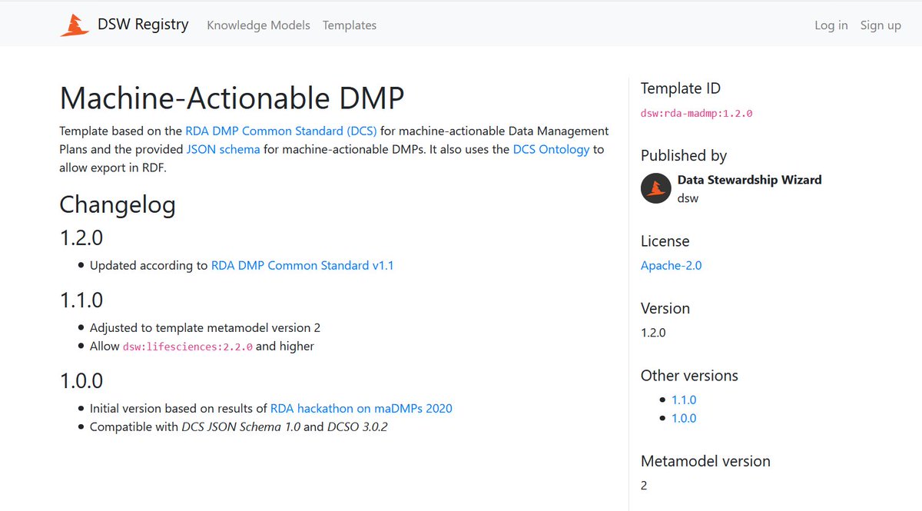This screenshot has width=922, height=511.
Task: Select template ID dsw:rda-madmp:1.2.0 text
Action: coord(697,113)
